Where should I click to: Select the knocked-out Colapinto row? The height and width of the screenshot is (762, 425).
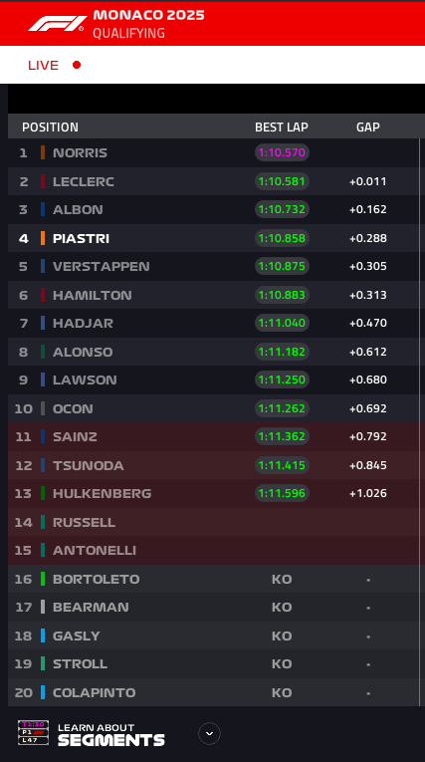pyautogui.click(x=214, y=692)
